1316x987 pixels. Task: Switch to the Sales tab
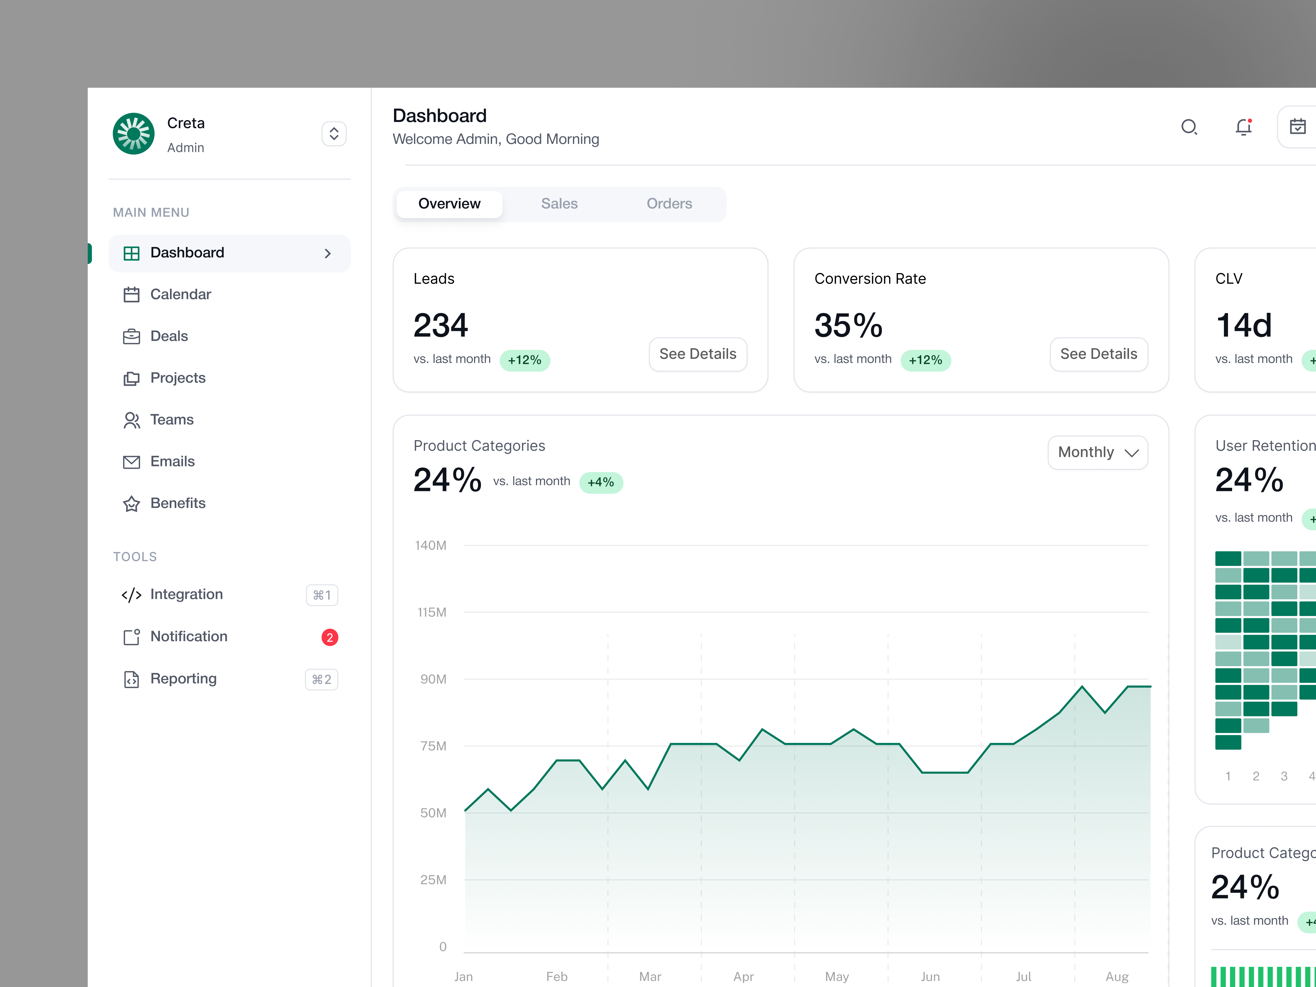559,203
